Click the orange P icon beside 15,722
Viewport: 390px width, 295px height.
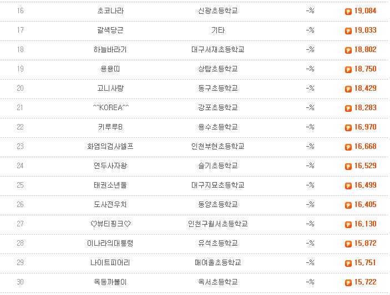click(x=348, y=282)
